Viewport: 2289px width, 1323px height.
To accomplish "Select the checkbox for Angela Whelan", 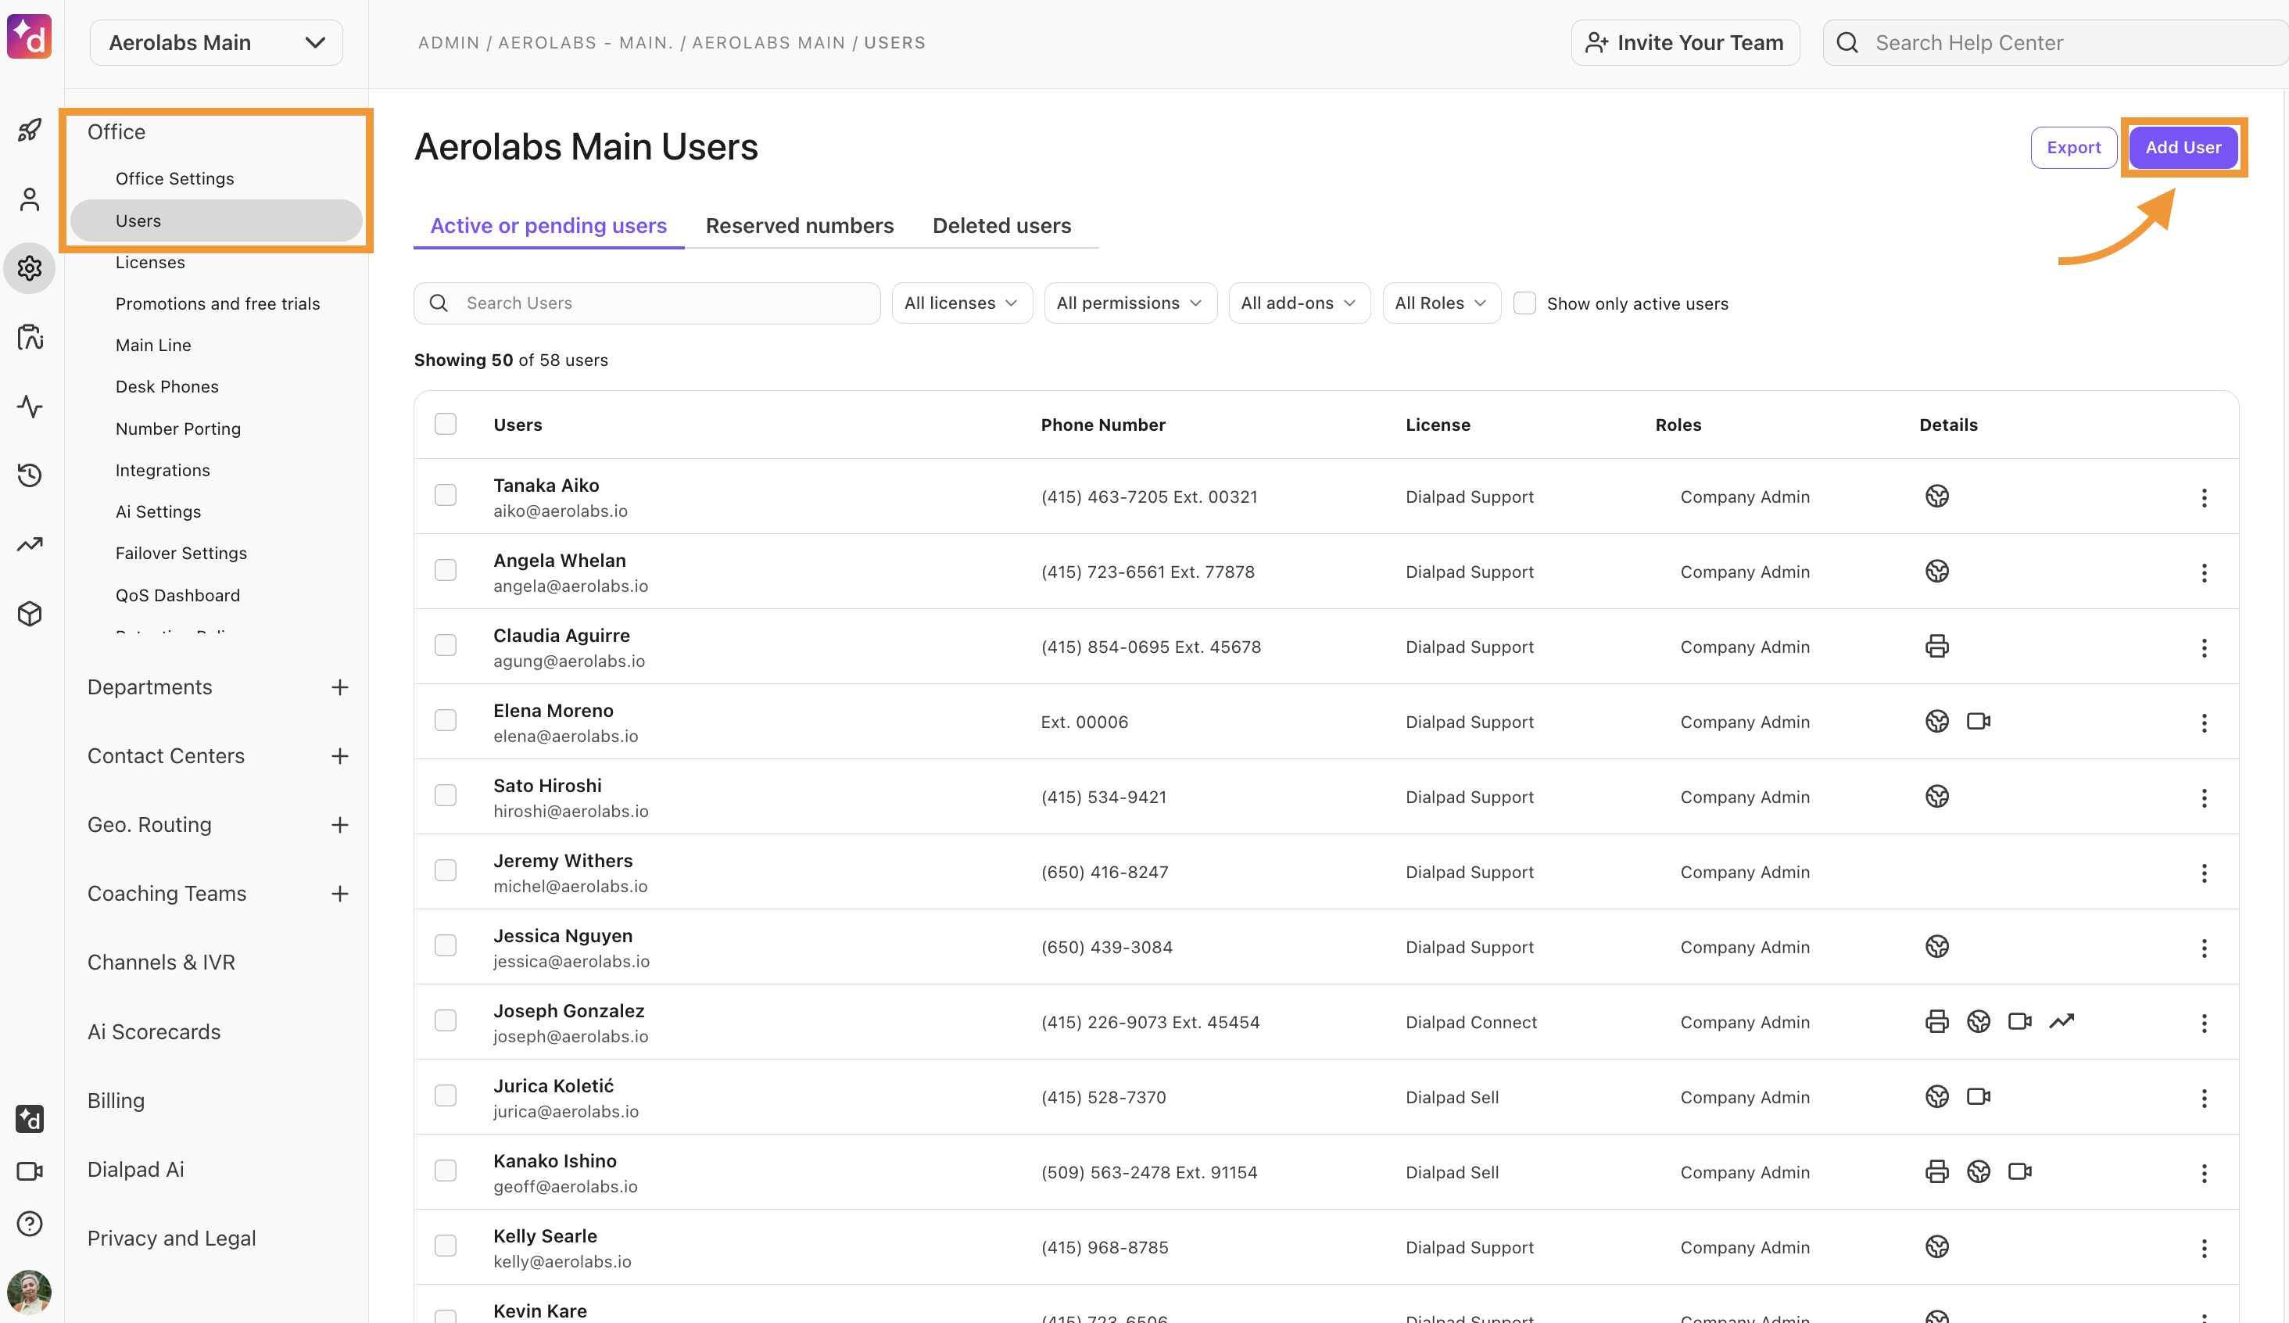I will coord(445,571).
